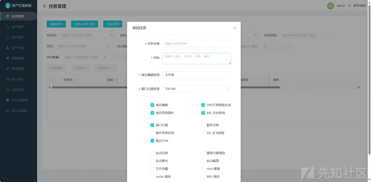Screen dimensions: 371x182
Task: Select all rows with the table header checkbox
Action: click(53, 80)
